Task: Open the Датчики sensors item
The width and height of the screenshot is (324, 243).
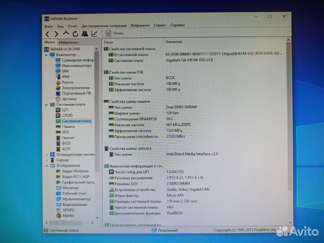Action: tap(66, 99)
